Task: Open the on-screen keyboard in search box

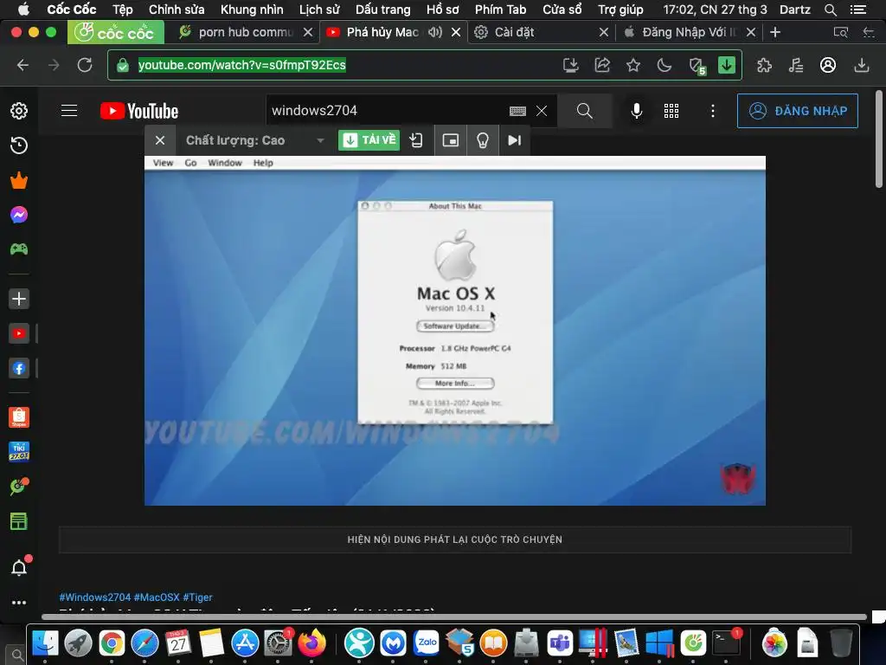Action: coord(517,111)
